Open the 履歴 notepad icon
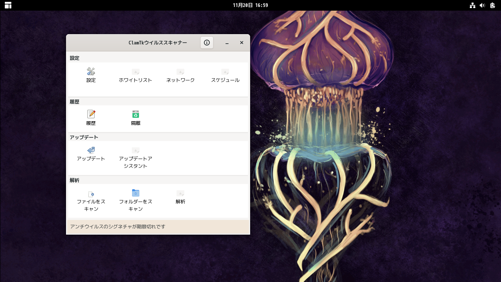The width and height of the screenshot is (501, 282). (91, 114)
